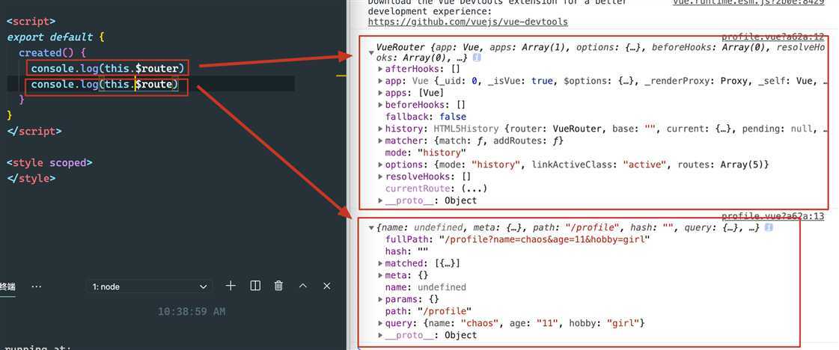
Task: Open source link profile.vue?a62a:12
Action: (x=772, y=37)
